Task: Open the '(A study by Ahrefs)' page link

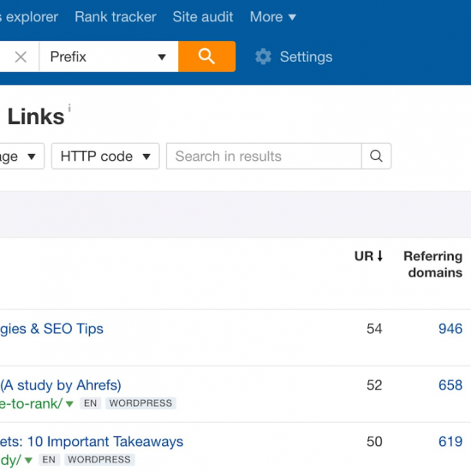Action: click(61, 385)
